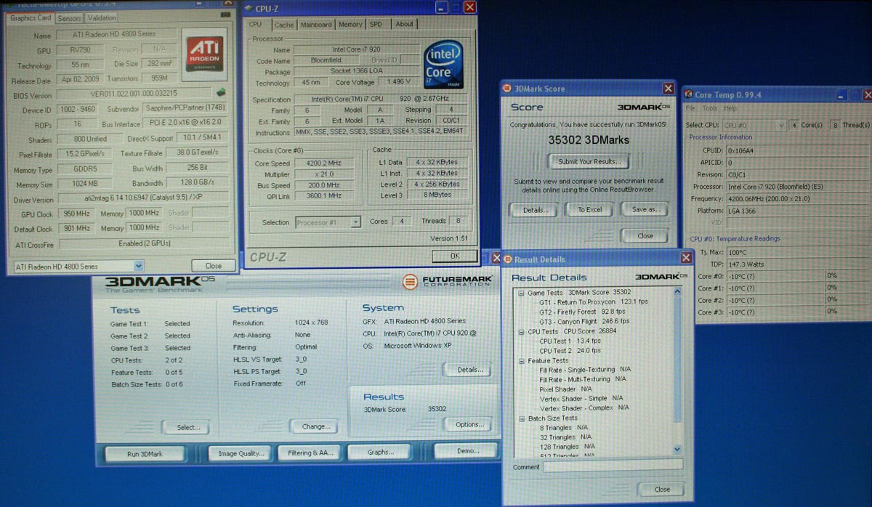Click the CPU-Z title bar icon
The height and width of the screenshot is (507, 872).
(250, 8)
